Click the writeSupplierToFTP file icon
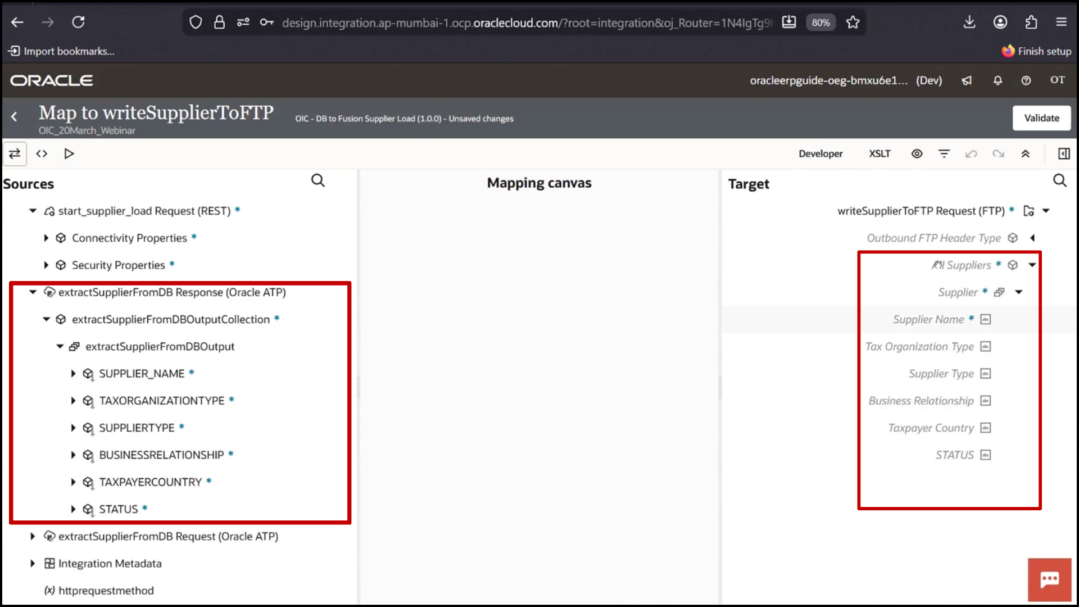The height and width of the screenshot is (607, 1079). (x=1028, y=211)
